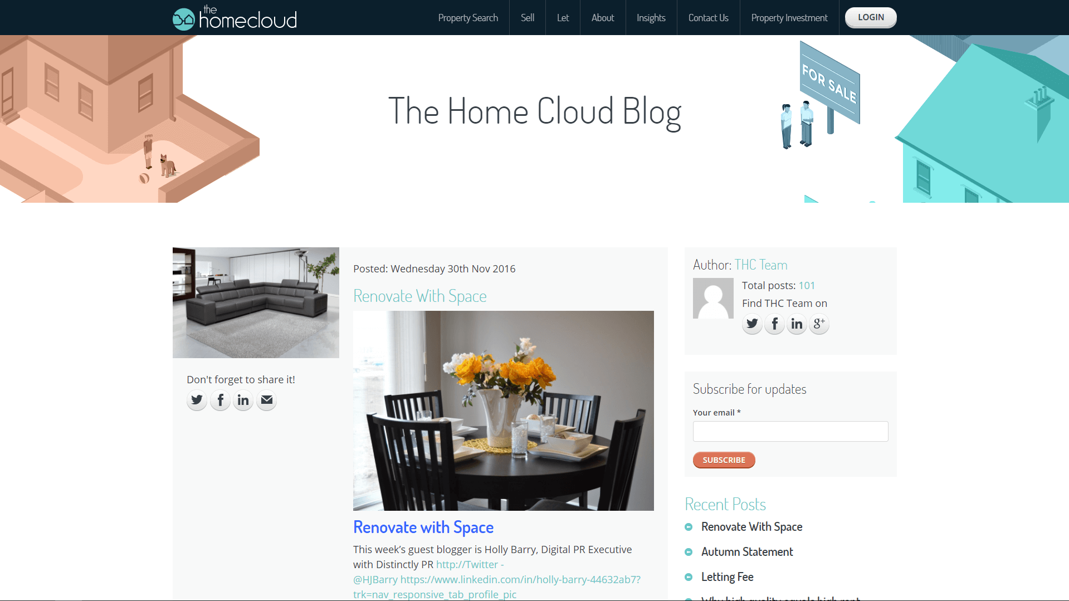Focus the Your email input field
Image resolution: width=1069 pixels, height=601 pixels.
pos(790,431)
